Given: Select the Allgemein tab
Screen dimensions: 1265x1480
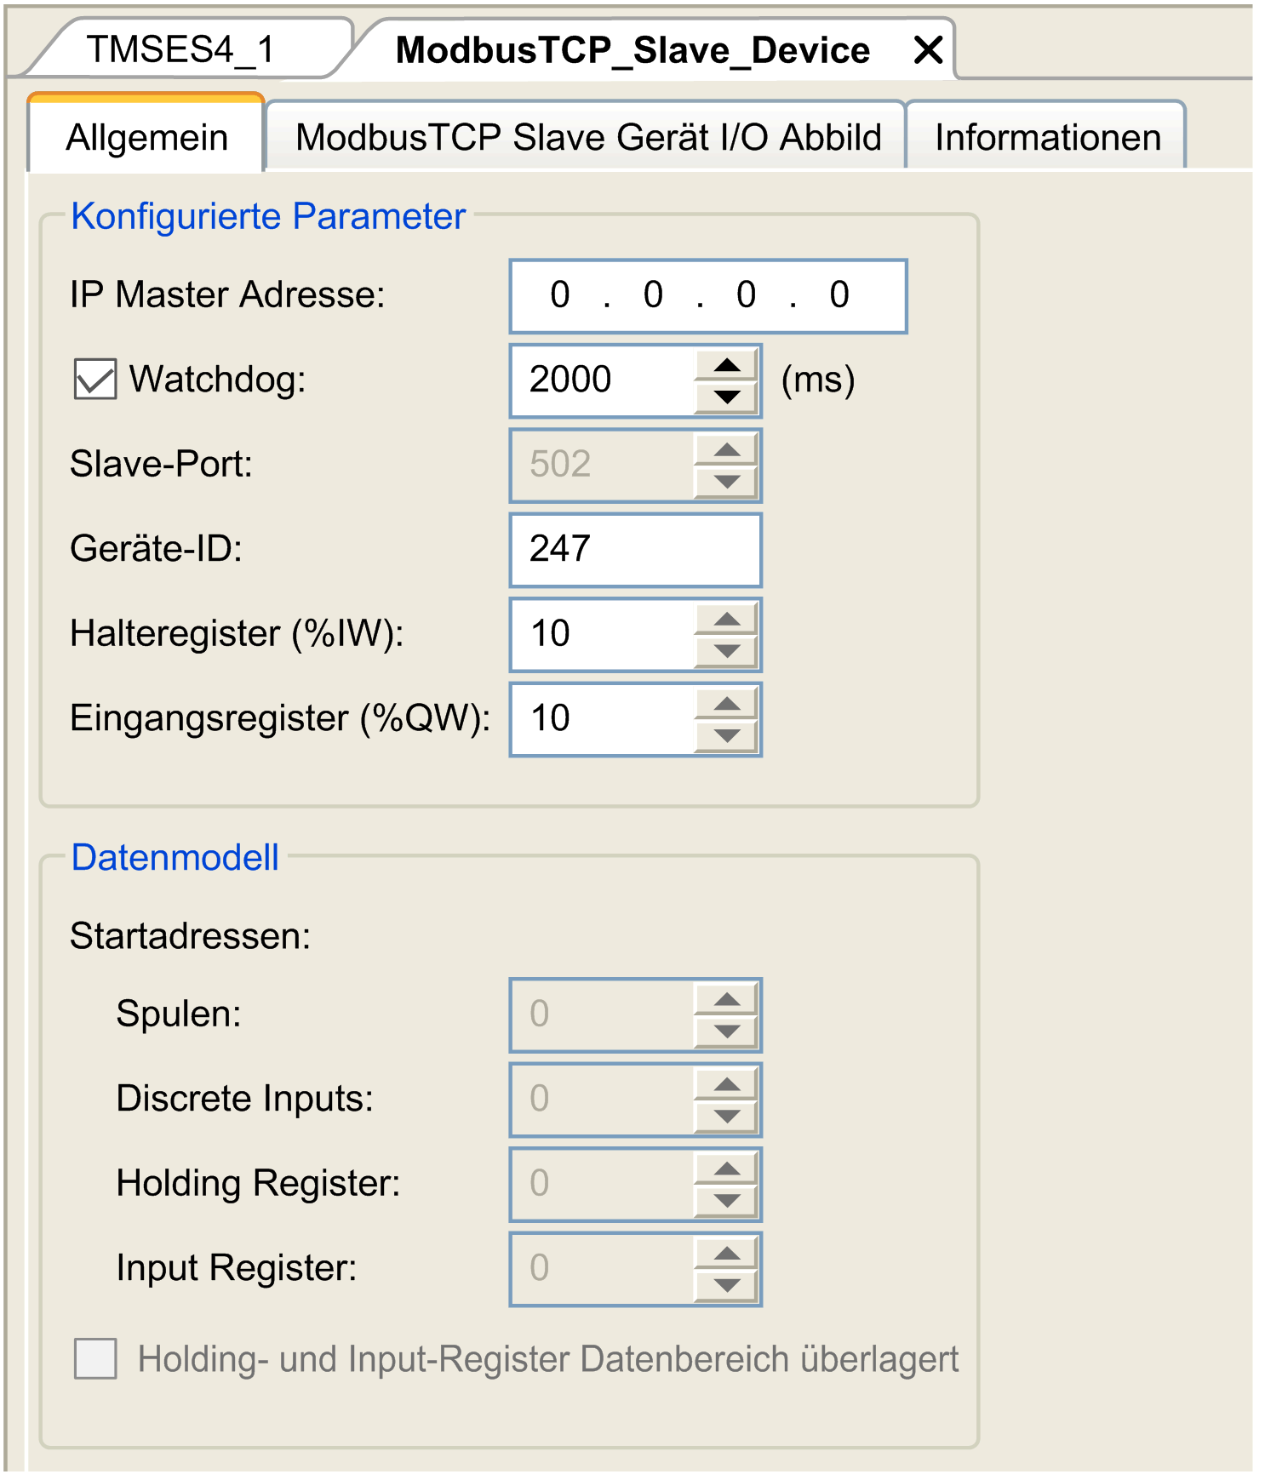Looking at the screenshot, I should pos(146,138).
